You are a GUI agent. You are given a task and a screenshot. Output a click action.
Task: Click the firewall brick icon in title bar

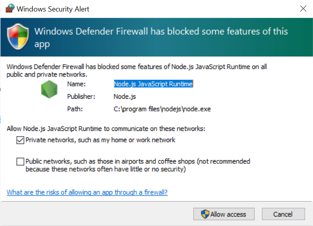click(x=10, y=8)
